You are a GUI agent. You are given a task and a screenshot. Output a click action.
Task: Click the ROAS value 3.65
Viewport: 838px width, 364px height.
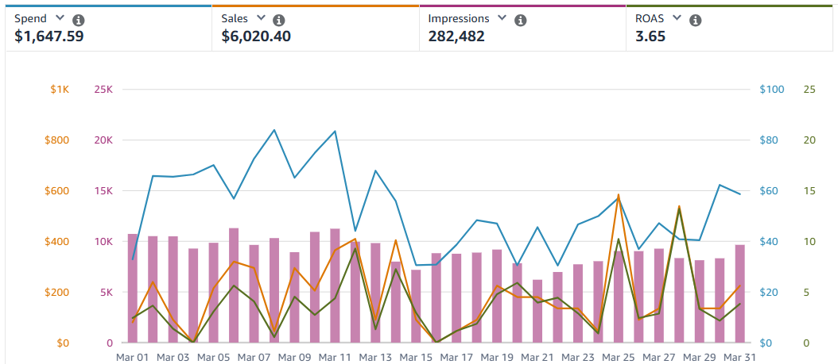click(x=650, y=36)
